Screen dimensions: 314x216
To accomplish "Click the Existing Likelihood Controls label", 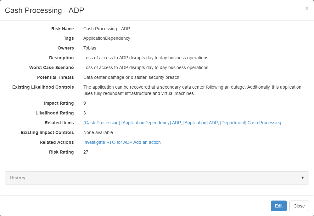I will tap(43, 87).
